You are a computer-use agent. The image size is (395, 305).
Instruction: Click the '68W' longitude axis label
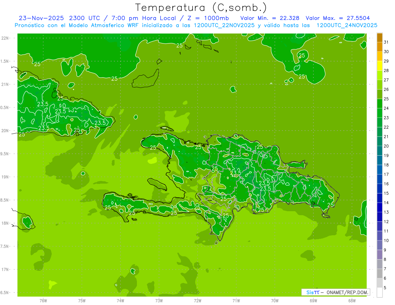pyautogui.click(x=352, y=301)
